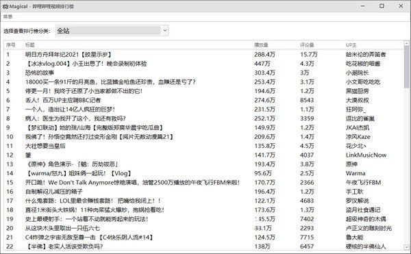
Task: Click comment count 15.7万
Action: pyautogui.click(x=309, y=55)
